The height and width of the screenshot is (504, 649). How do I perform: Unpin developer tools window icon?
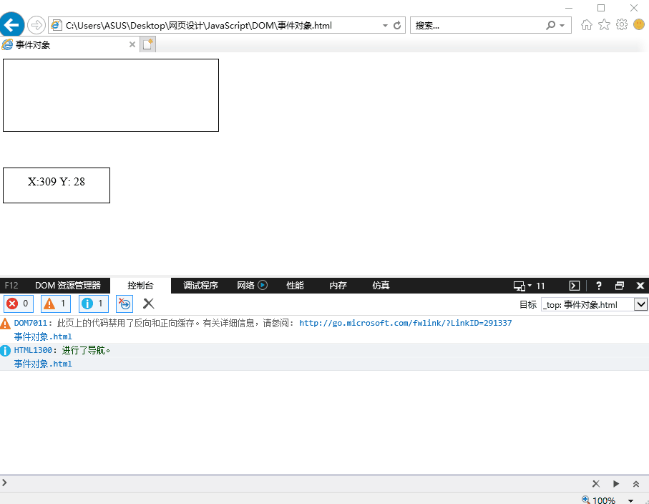620,286
